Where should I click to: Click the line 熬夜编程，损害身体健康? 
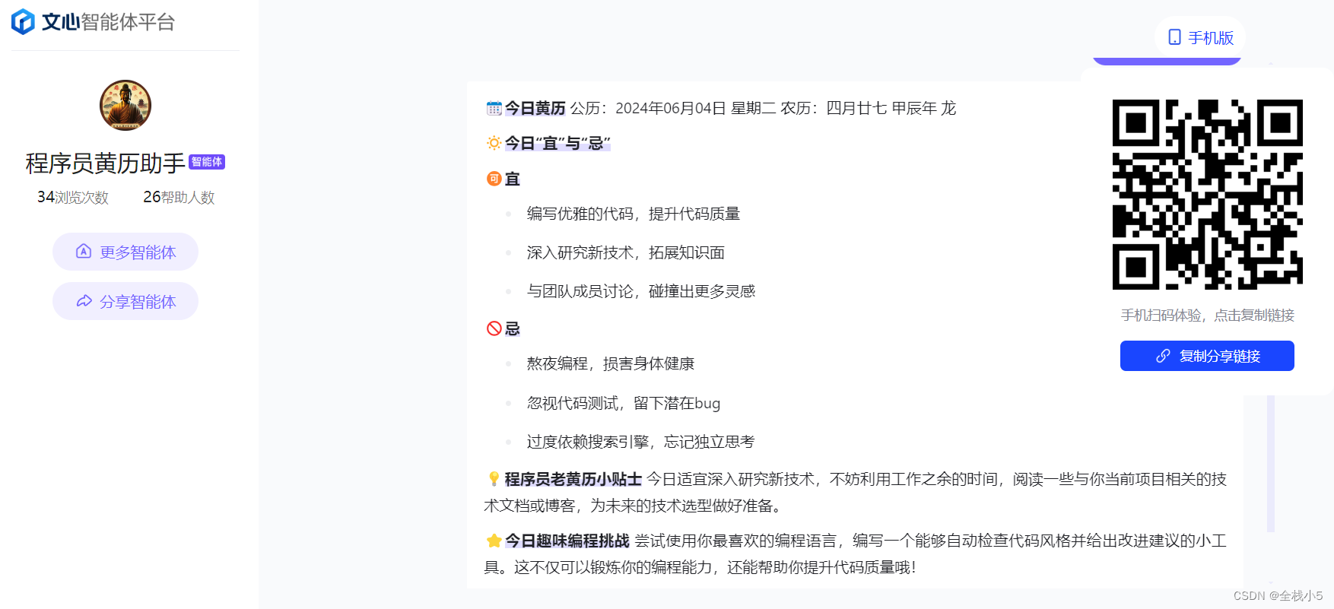click(610, 363)
